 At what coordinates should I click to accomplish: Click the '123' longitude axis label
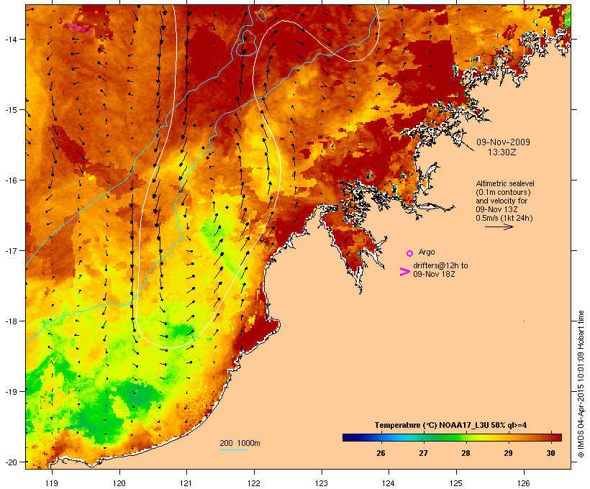[322, 483]
